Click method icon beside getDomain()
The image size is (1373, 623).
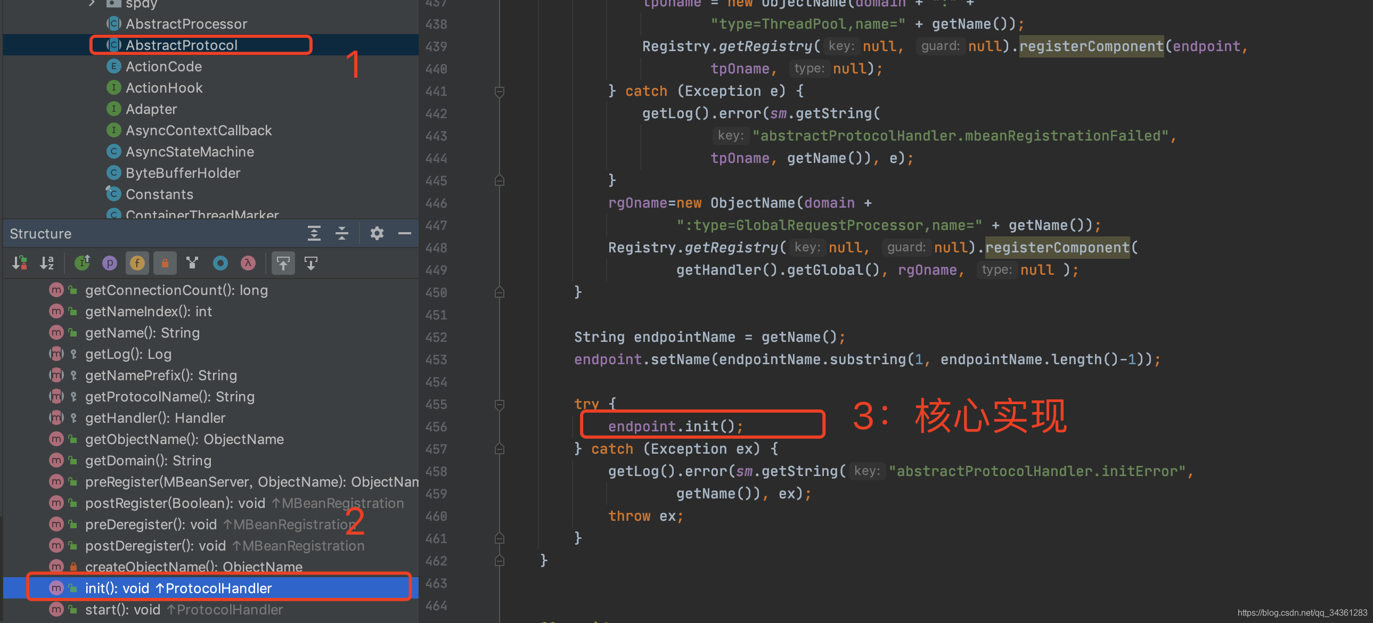pyautogui.click(x=56, y=461)
